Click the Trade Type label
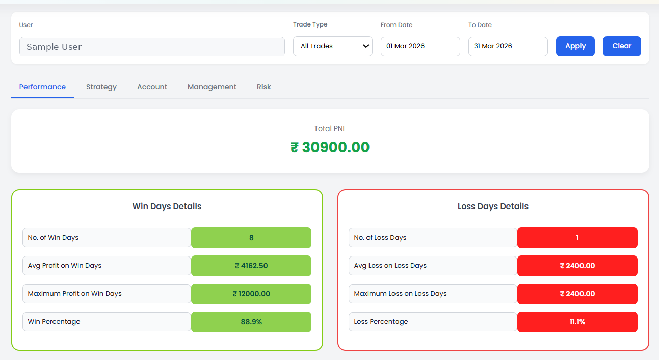This screenshot has width=659, height=360. 310,24
